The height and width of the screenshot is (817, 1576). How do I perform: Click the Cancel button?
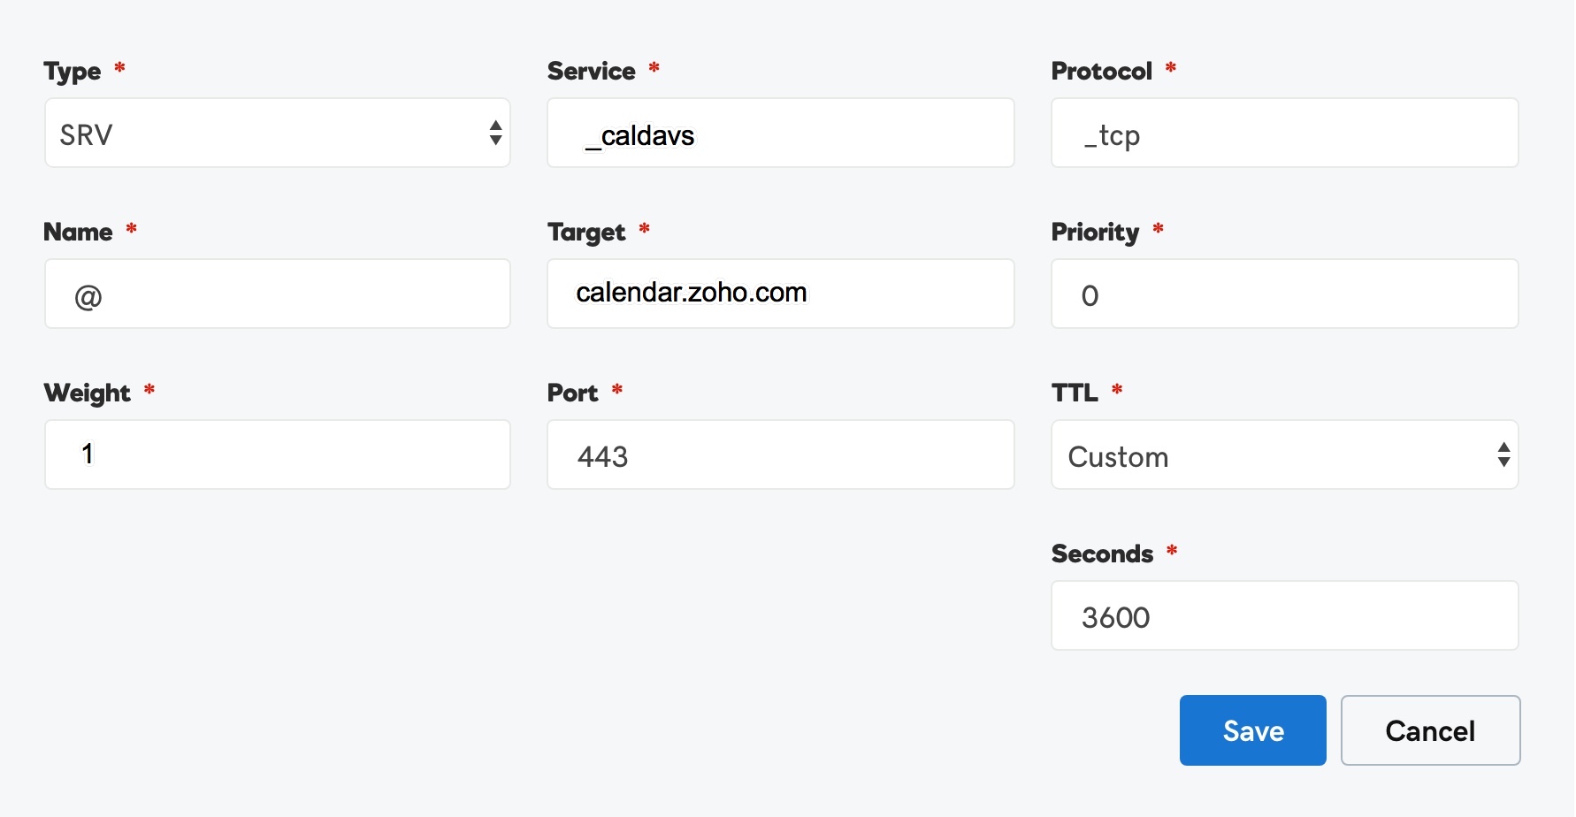(1430, 730)
